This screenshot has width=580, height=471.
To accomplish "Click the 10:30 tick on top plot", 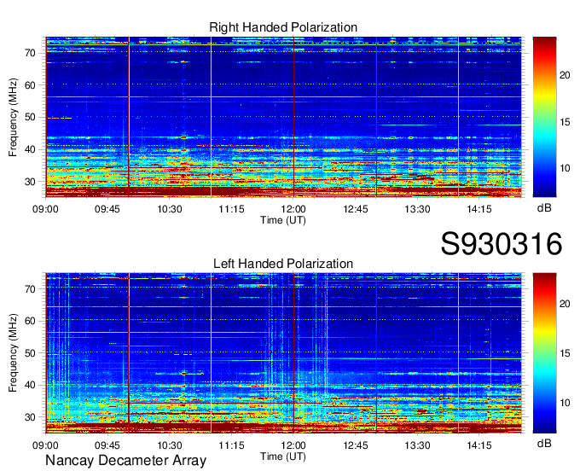I will pyautogui.click(x=170, y=209).
